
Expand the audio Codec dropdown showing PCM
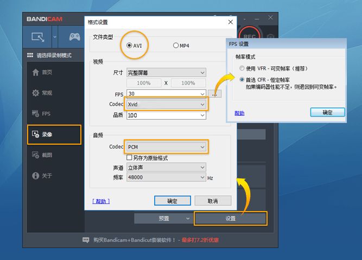pos(166,147)
